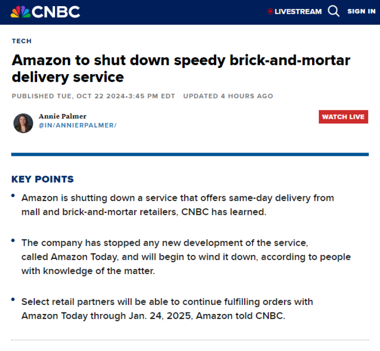This screenshot has height=351, width=380.
Task: Click the blue divider bar below author
Action: (x=190, y=154)
